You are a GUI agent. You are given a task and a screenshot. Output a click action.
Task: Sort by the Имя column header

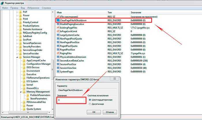(59, 12)
